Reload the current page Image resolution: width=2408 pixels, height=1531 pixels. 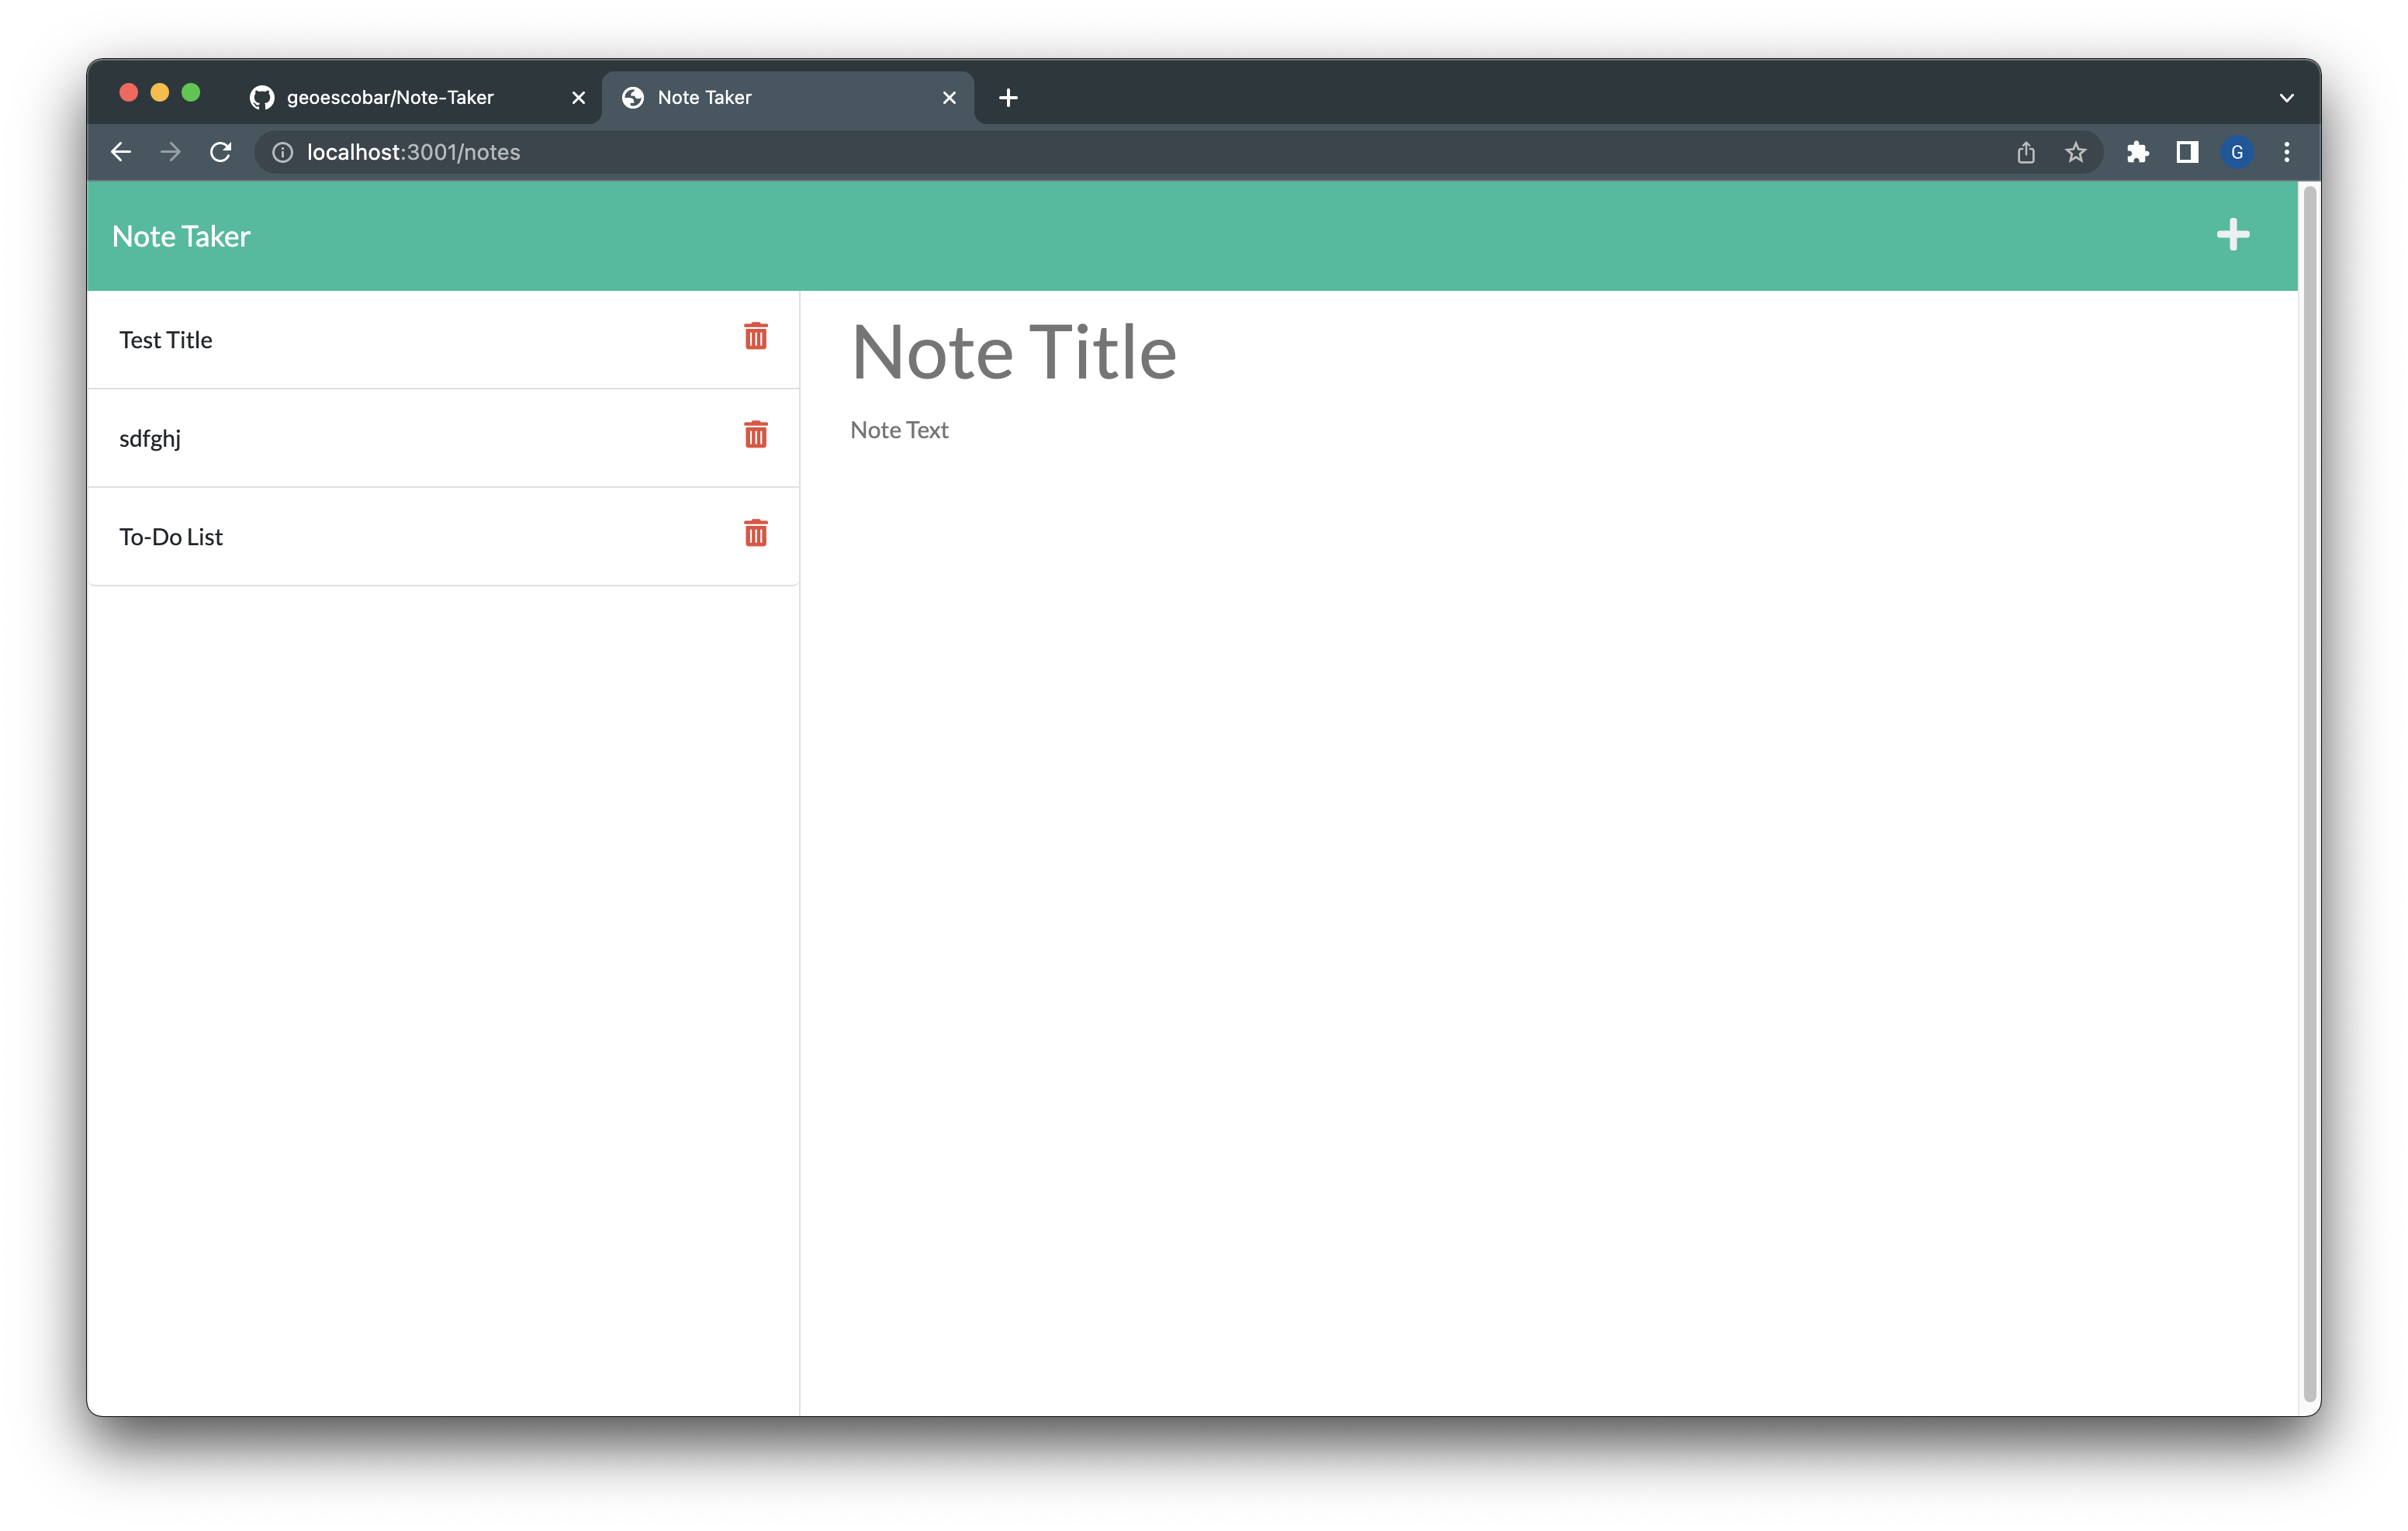[221, 152]
